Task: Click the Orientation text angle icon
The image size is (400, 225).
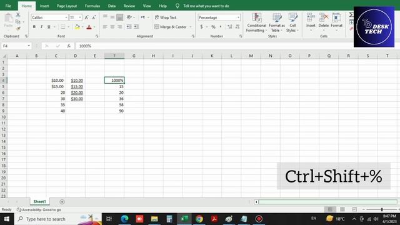Action: (129, 17)
